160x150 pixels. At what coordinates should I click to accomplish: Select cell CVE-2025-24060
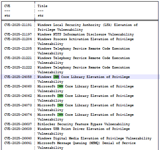[18, 86]
